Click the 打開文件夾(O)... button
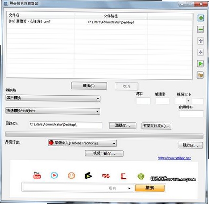This screenshot has width=209, height=204. point(156,126)
